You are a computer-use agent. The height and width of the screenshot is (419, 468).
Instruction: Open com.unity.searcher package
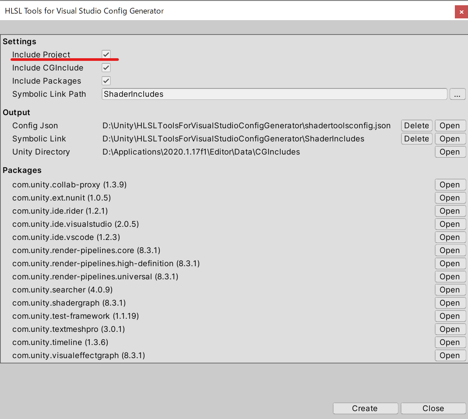450,290
